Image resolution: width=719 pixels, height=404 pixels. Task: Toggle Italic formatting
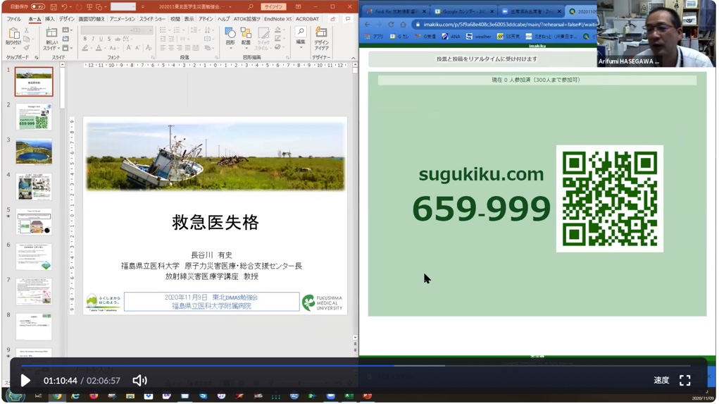(93, 39)
